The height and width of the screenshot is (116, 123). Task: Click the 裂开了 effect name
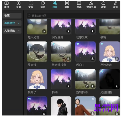tap(32, 92)
